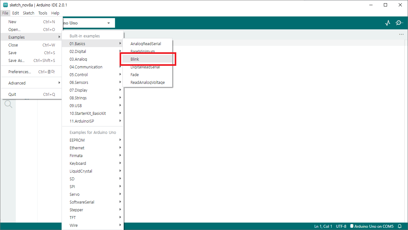Expand the 03.Analog examples submenu
This screenshot has height=230, width=408.
click(x=92, y=59)
